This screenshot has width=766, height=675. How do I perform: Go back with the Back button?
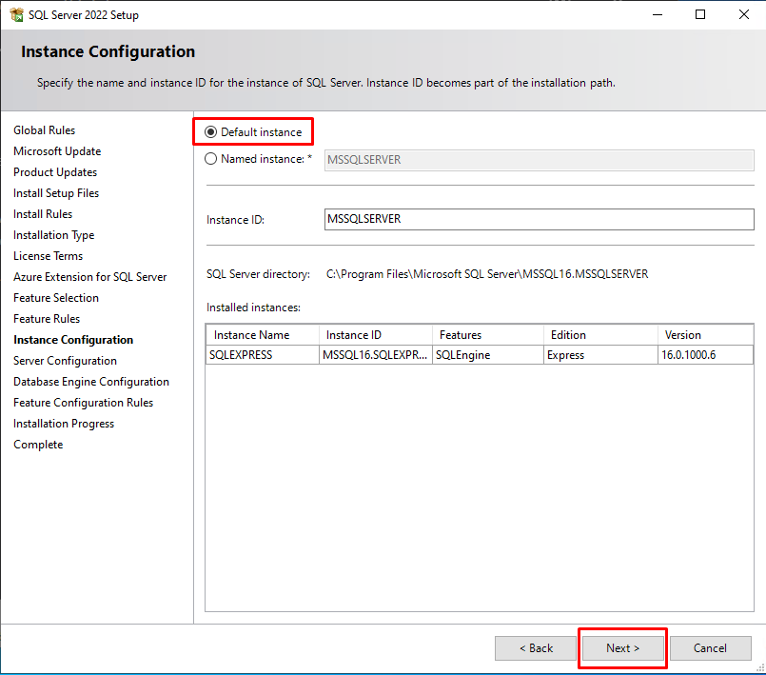pyautogui.click(x=536, y=648)
